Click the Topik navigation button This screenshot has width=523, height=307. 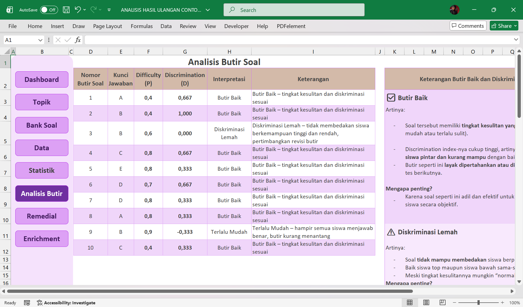click(42, 102)
